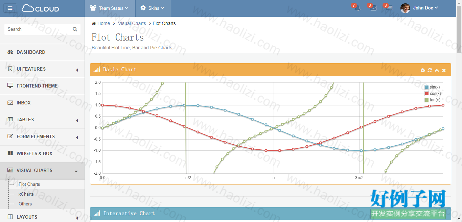
Task: Select xCharts submenu item
Action: 26,194
